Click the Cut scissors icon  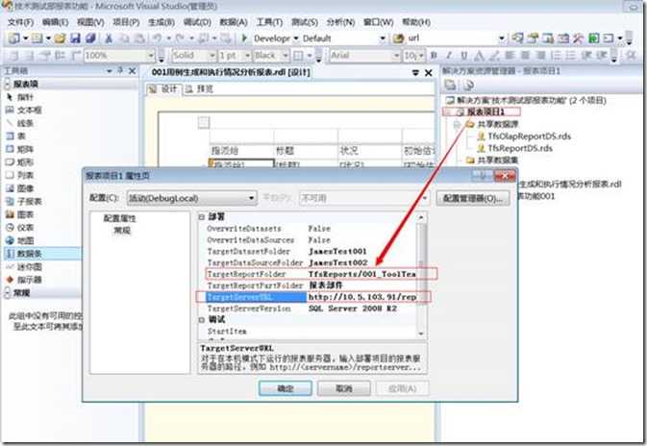[x=109, y=38]
